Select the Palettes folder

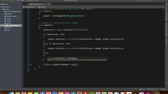pyautogui.click(x=9, y=14)
